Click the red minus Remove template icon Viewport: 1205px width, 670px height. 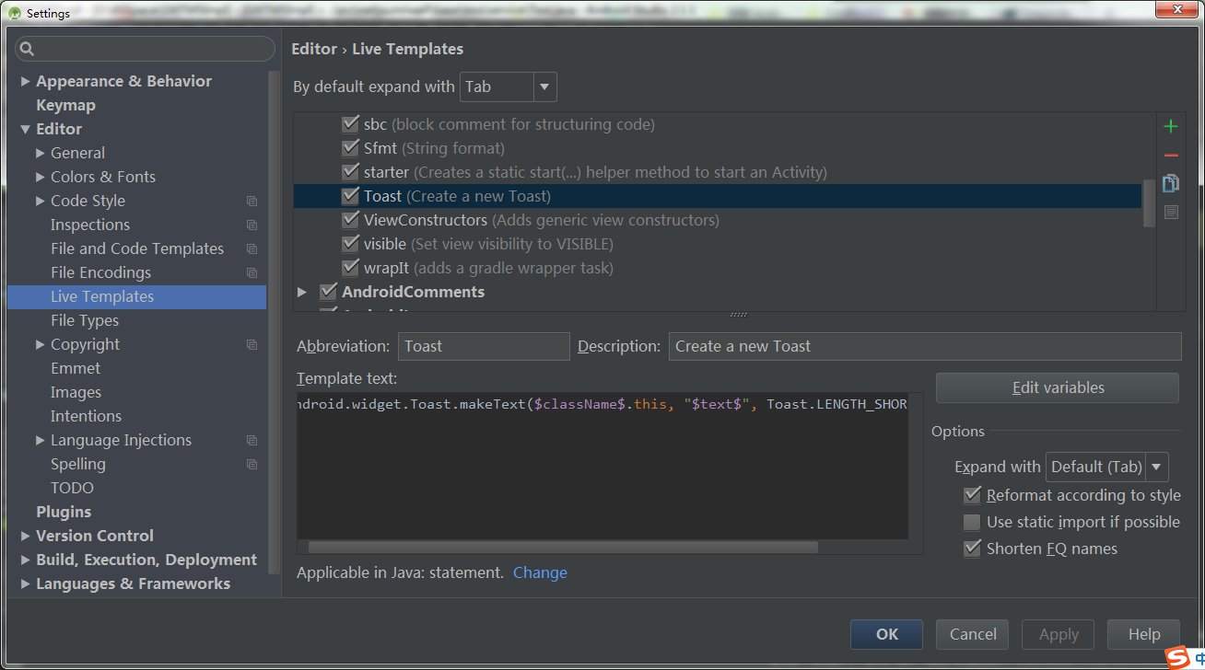click(x=1171, y=156)
